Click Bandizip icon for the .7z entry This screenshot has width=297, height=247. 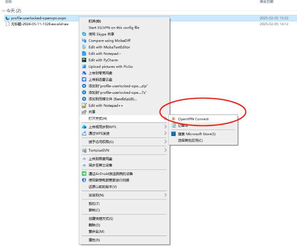84,93
